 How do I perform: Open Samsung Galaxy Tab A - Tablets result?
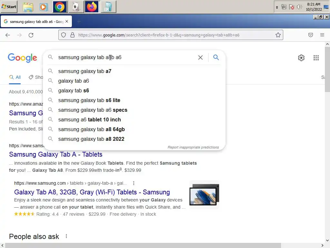click(x=55, y=154)
